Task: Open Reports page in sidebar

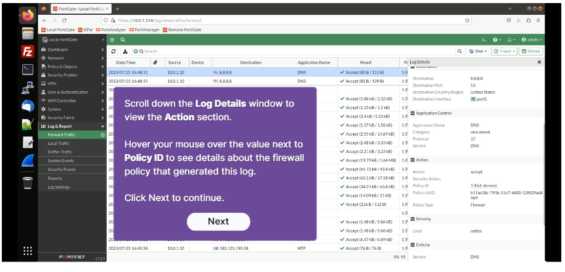Action: coord(72,178)
